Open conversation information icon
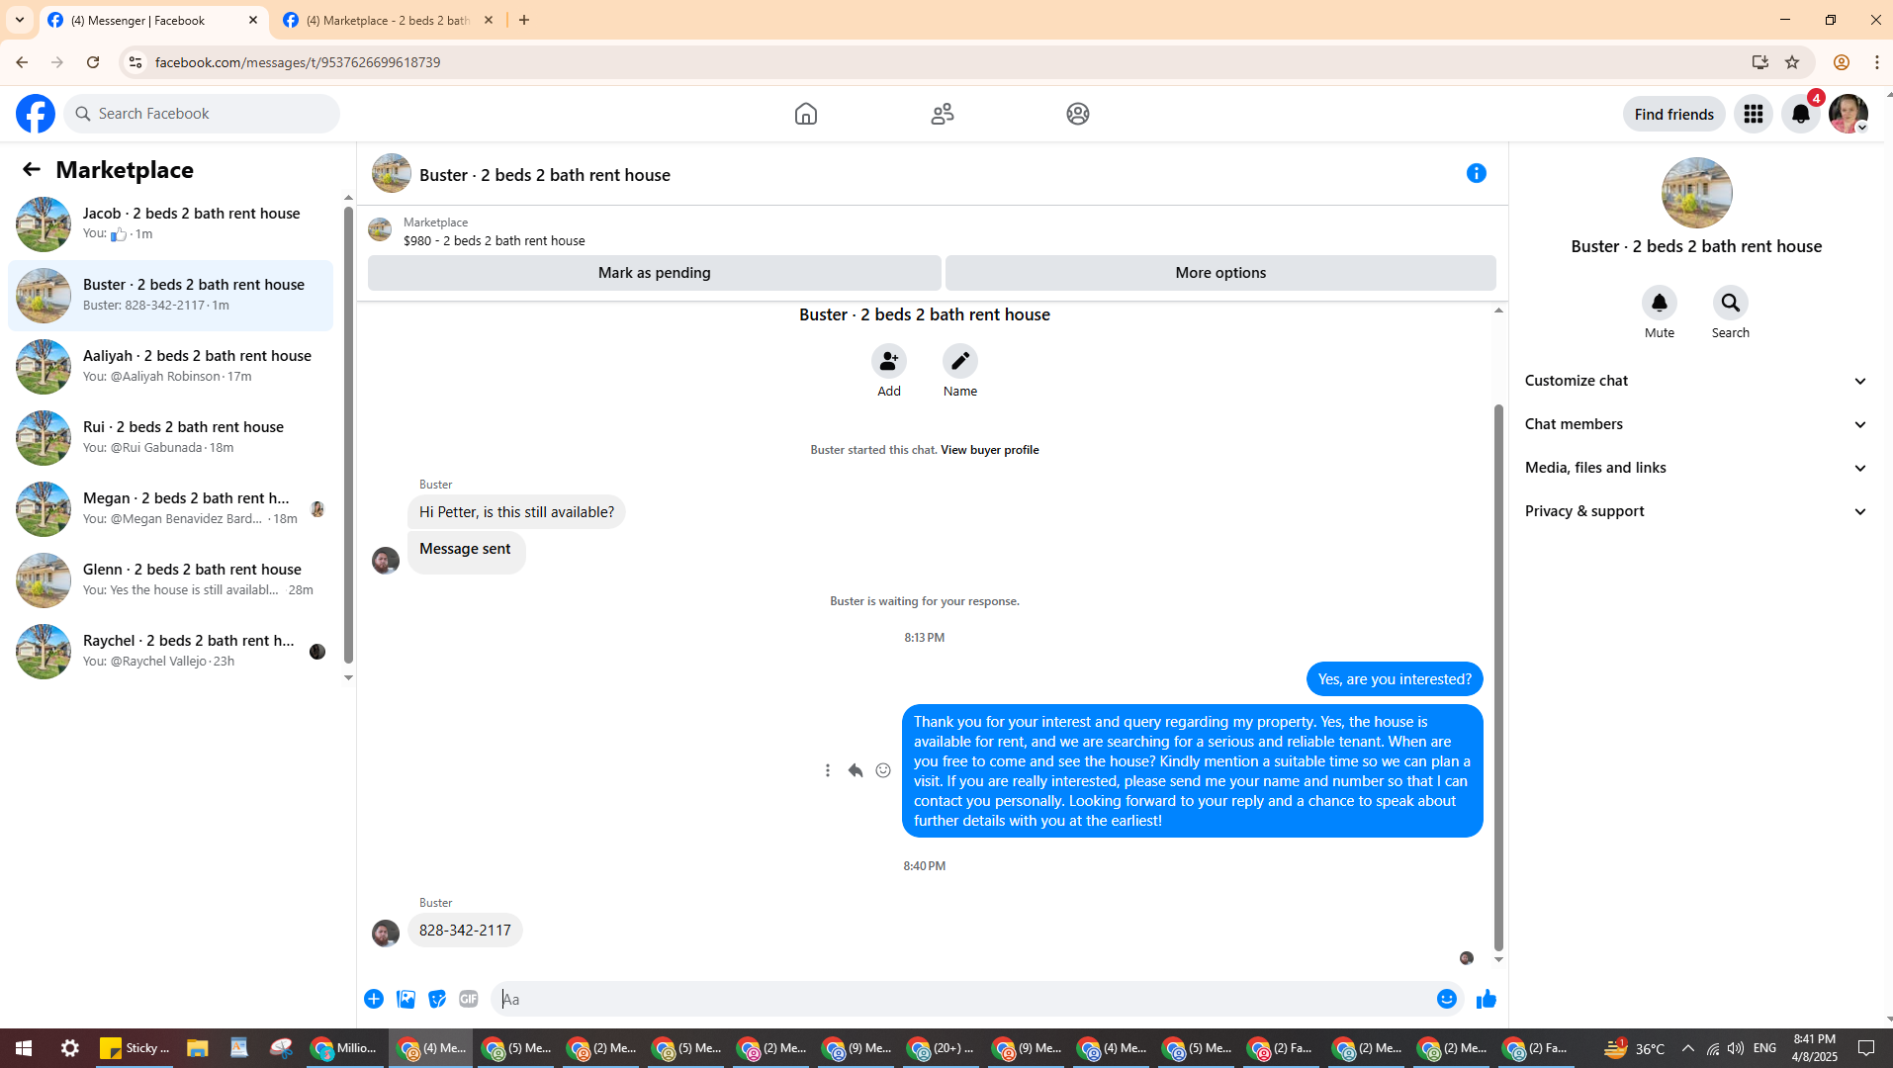The image size is (1893, 1068). (x=1477, y=173)
